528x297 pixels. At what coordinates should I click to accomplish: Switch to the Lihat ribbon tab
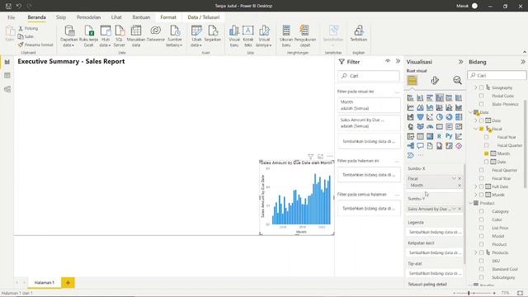click(x=116, y=17)
